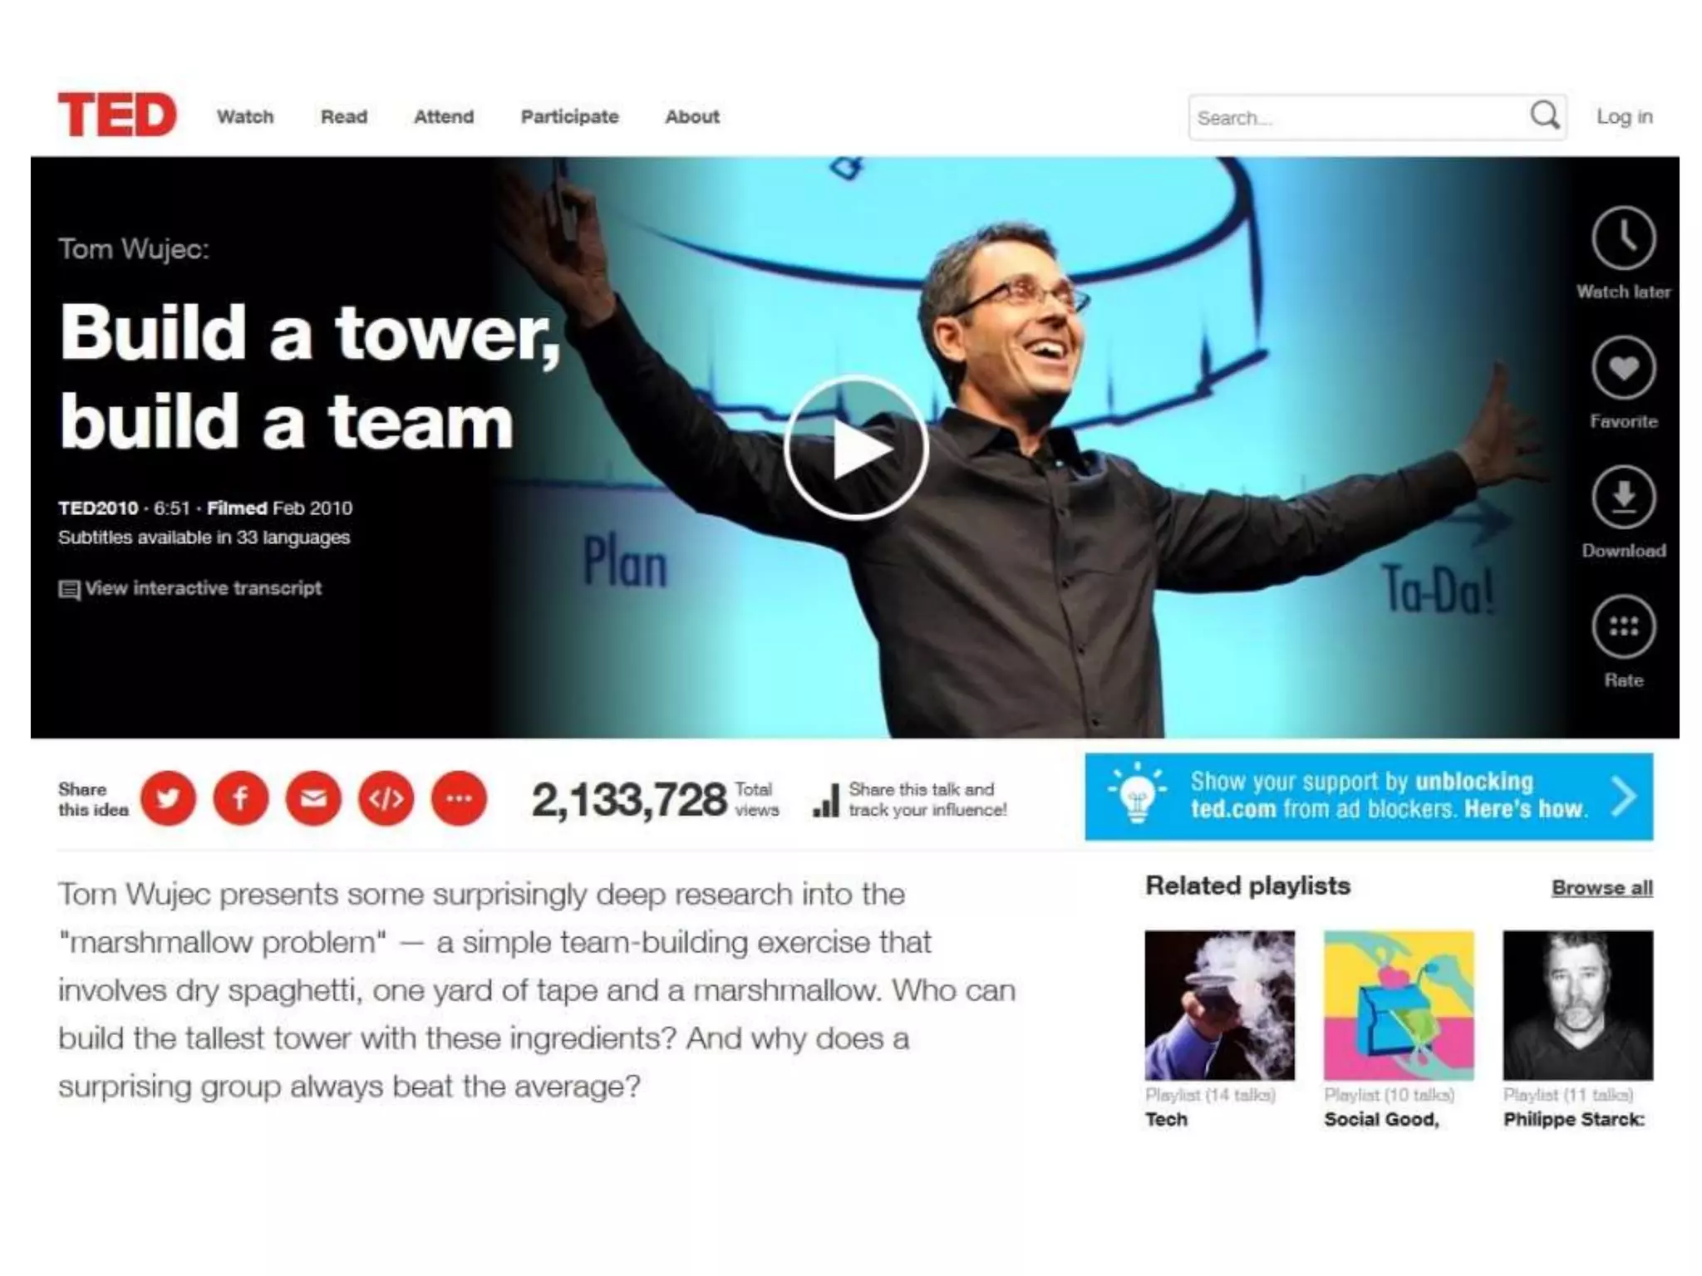This screenshot has height=1276, width=1702.
Task: Share the talk via email icon
Action: [313, 798]
